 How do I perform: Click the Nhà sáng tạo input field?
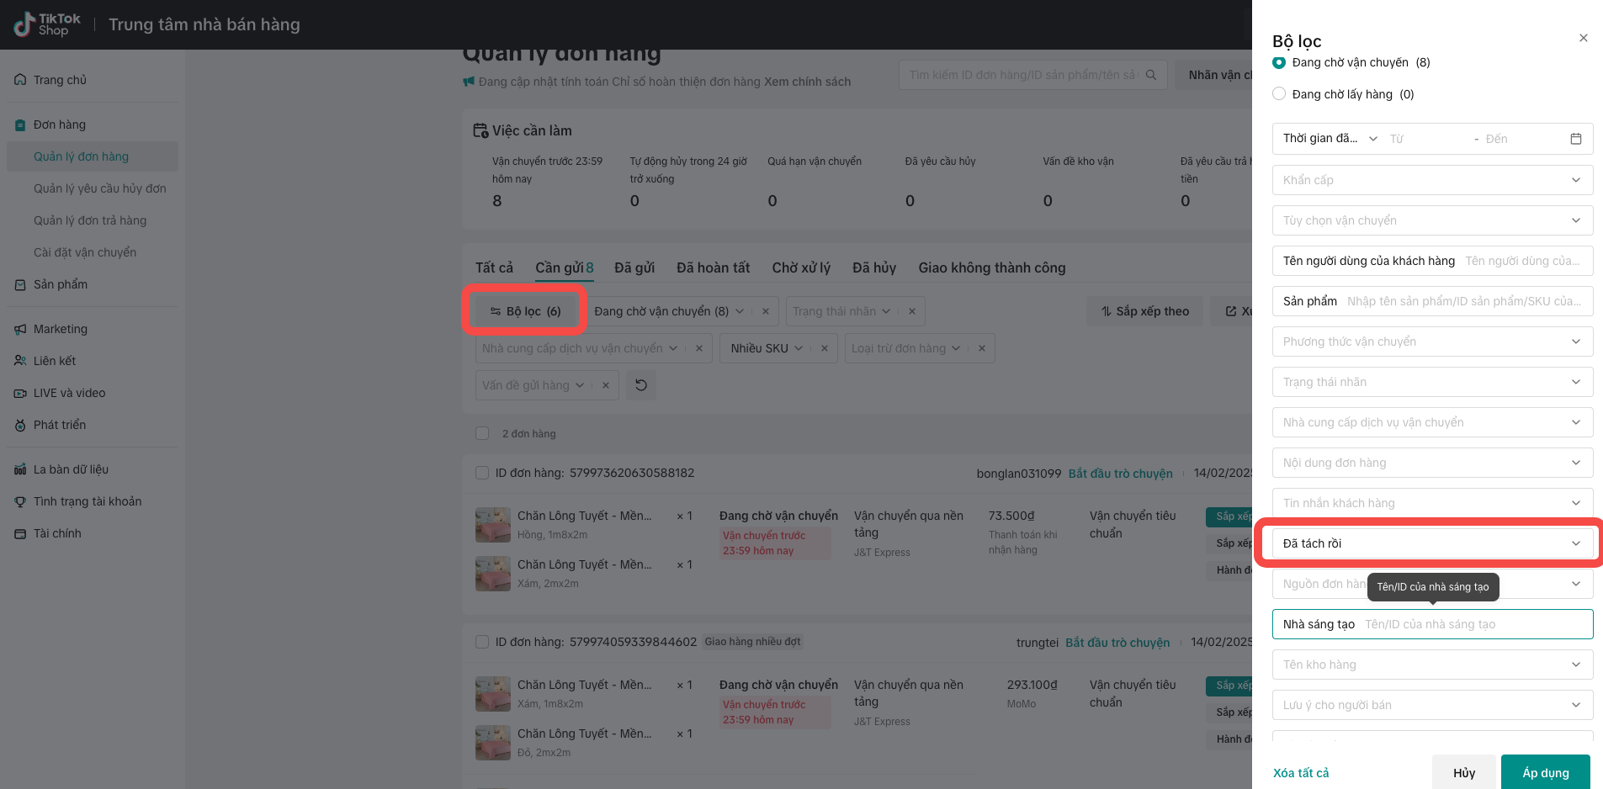pyautogui.click(x=1473, y=624)
